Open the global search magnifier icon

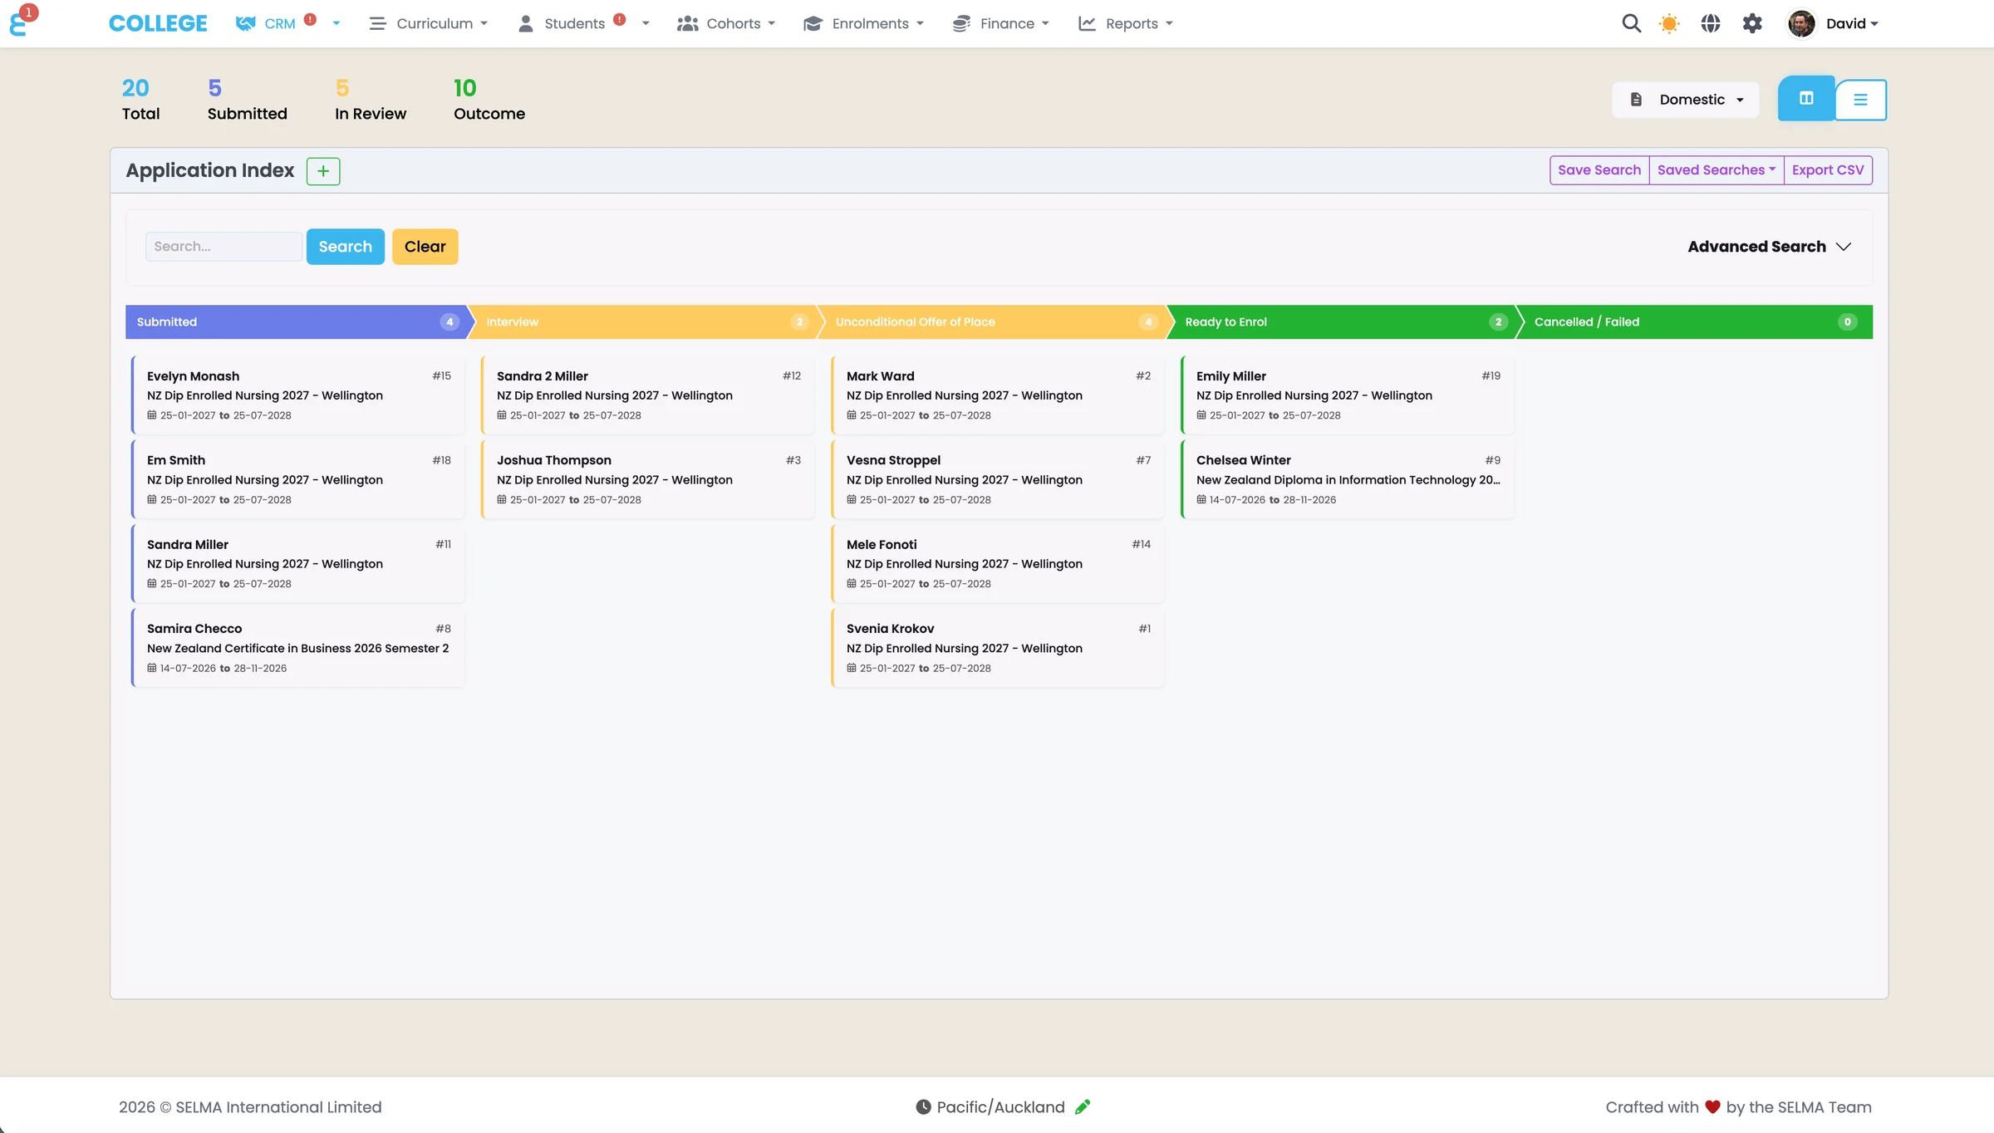[1631, 23]
